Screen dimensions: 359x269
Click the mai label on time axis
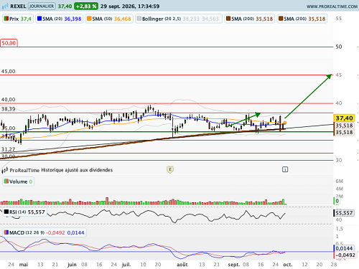[24, 265]
